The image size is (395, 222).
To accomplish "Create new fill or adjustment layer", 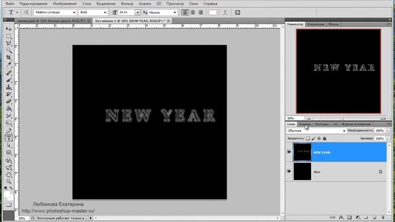I will pyautogui.click(x=358, y=218).
